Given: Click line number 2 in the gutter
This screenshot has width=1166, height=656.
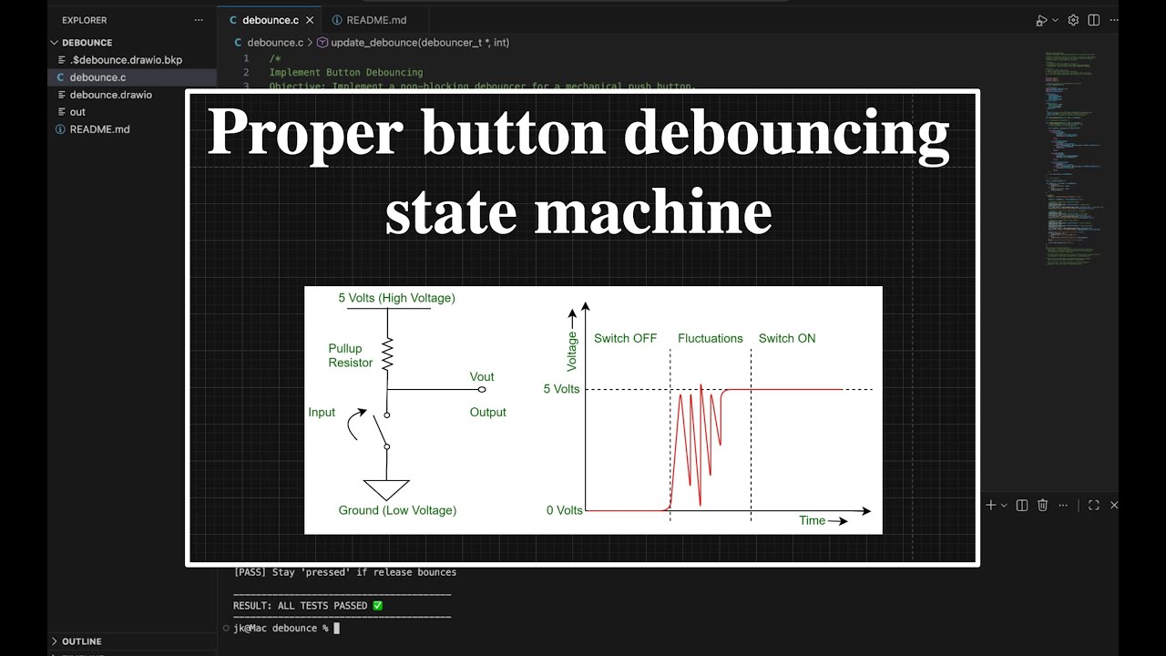Looking at the screenshot, I should pyautogui.click(x=245, y=72).
